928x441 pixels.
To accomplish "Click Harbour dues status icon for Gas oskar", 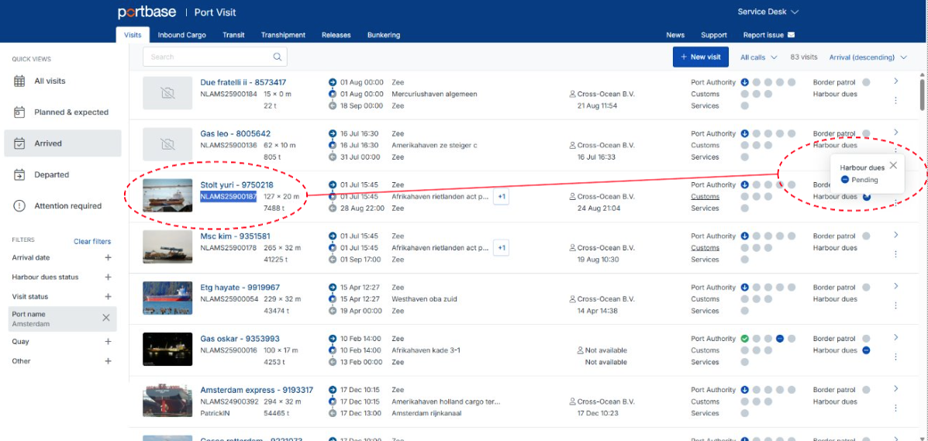I will (x=866, y=350).
